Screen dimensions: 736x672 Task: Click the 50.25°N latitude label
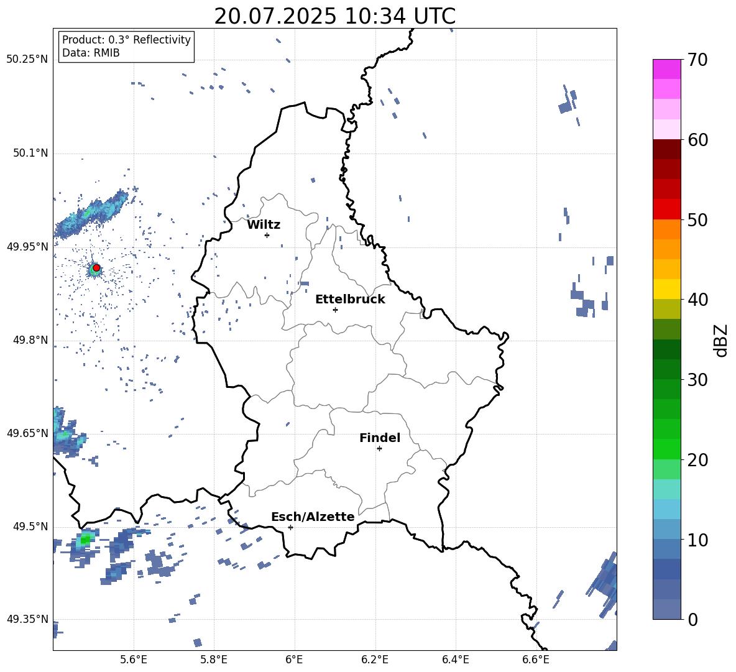27,60
